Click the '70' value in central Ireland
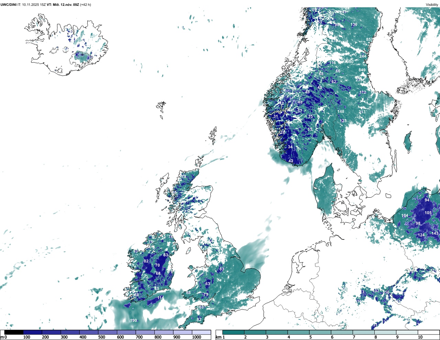The height and width of the screenshot is (340, 440). tap(157, 265)
